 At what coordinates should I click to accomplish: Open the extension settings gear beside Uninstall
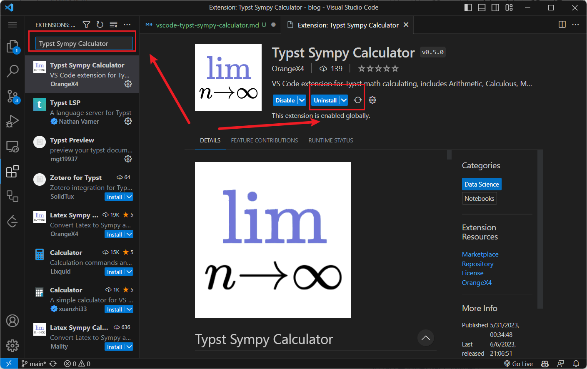point(372,100)
